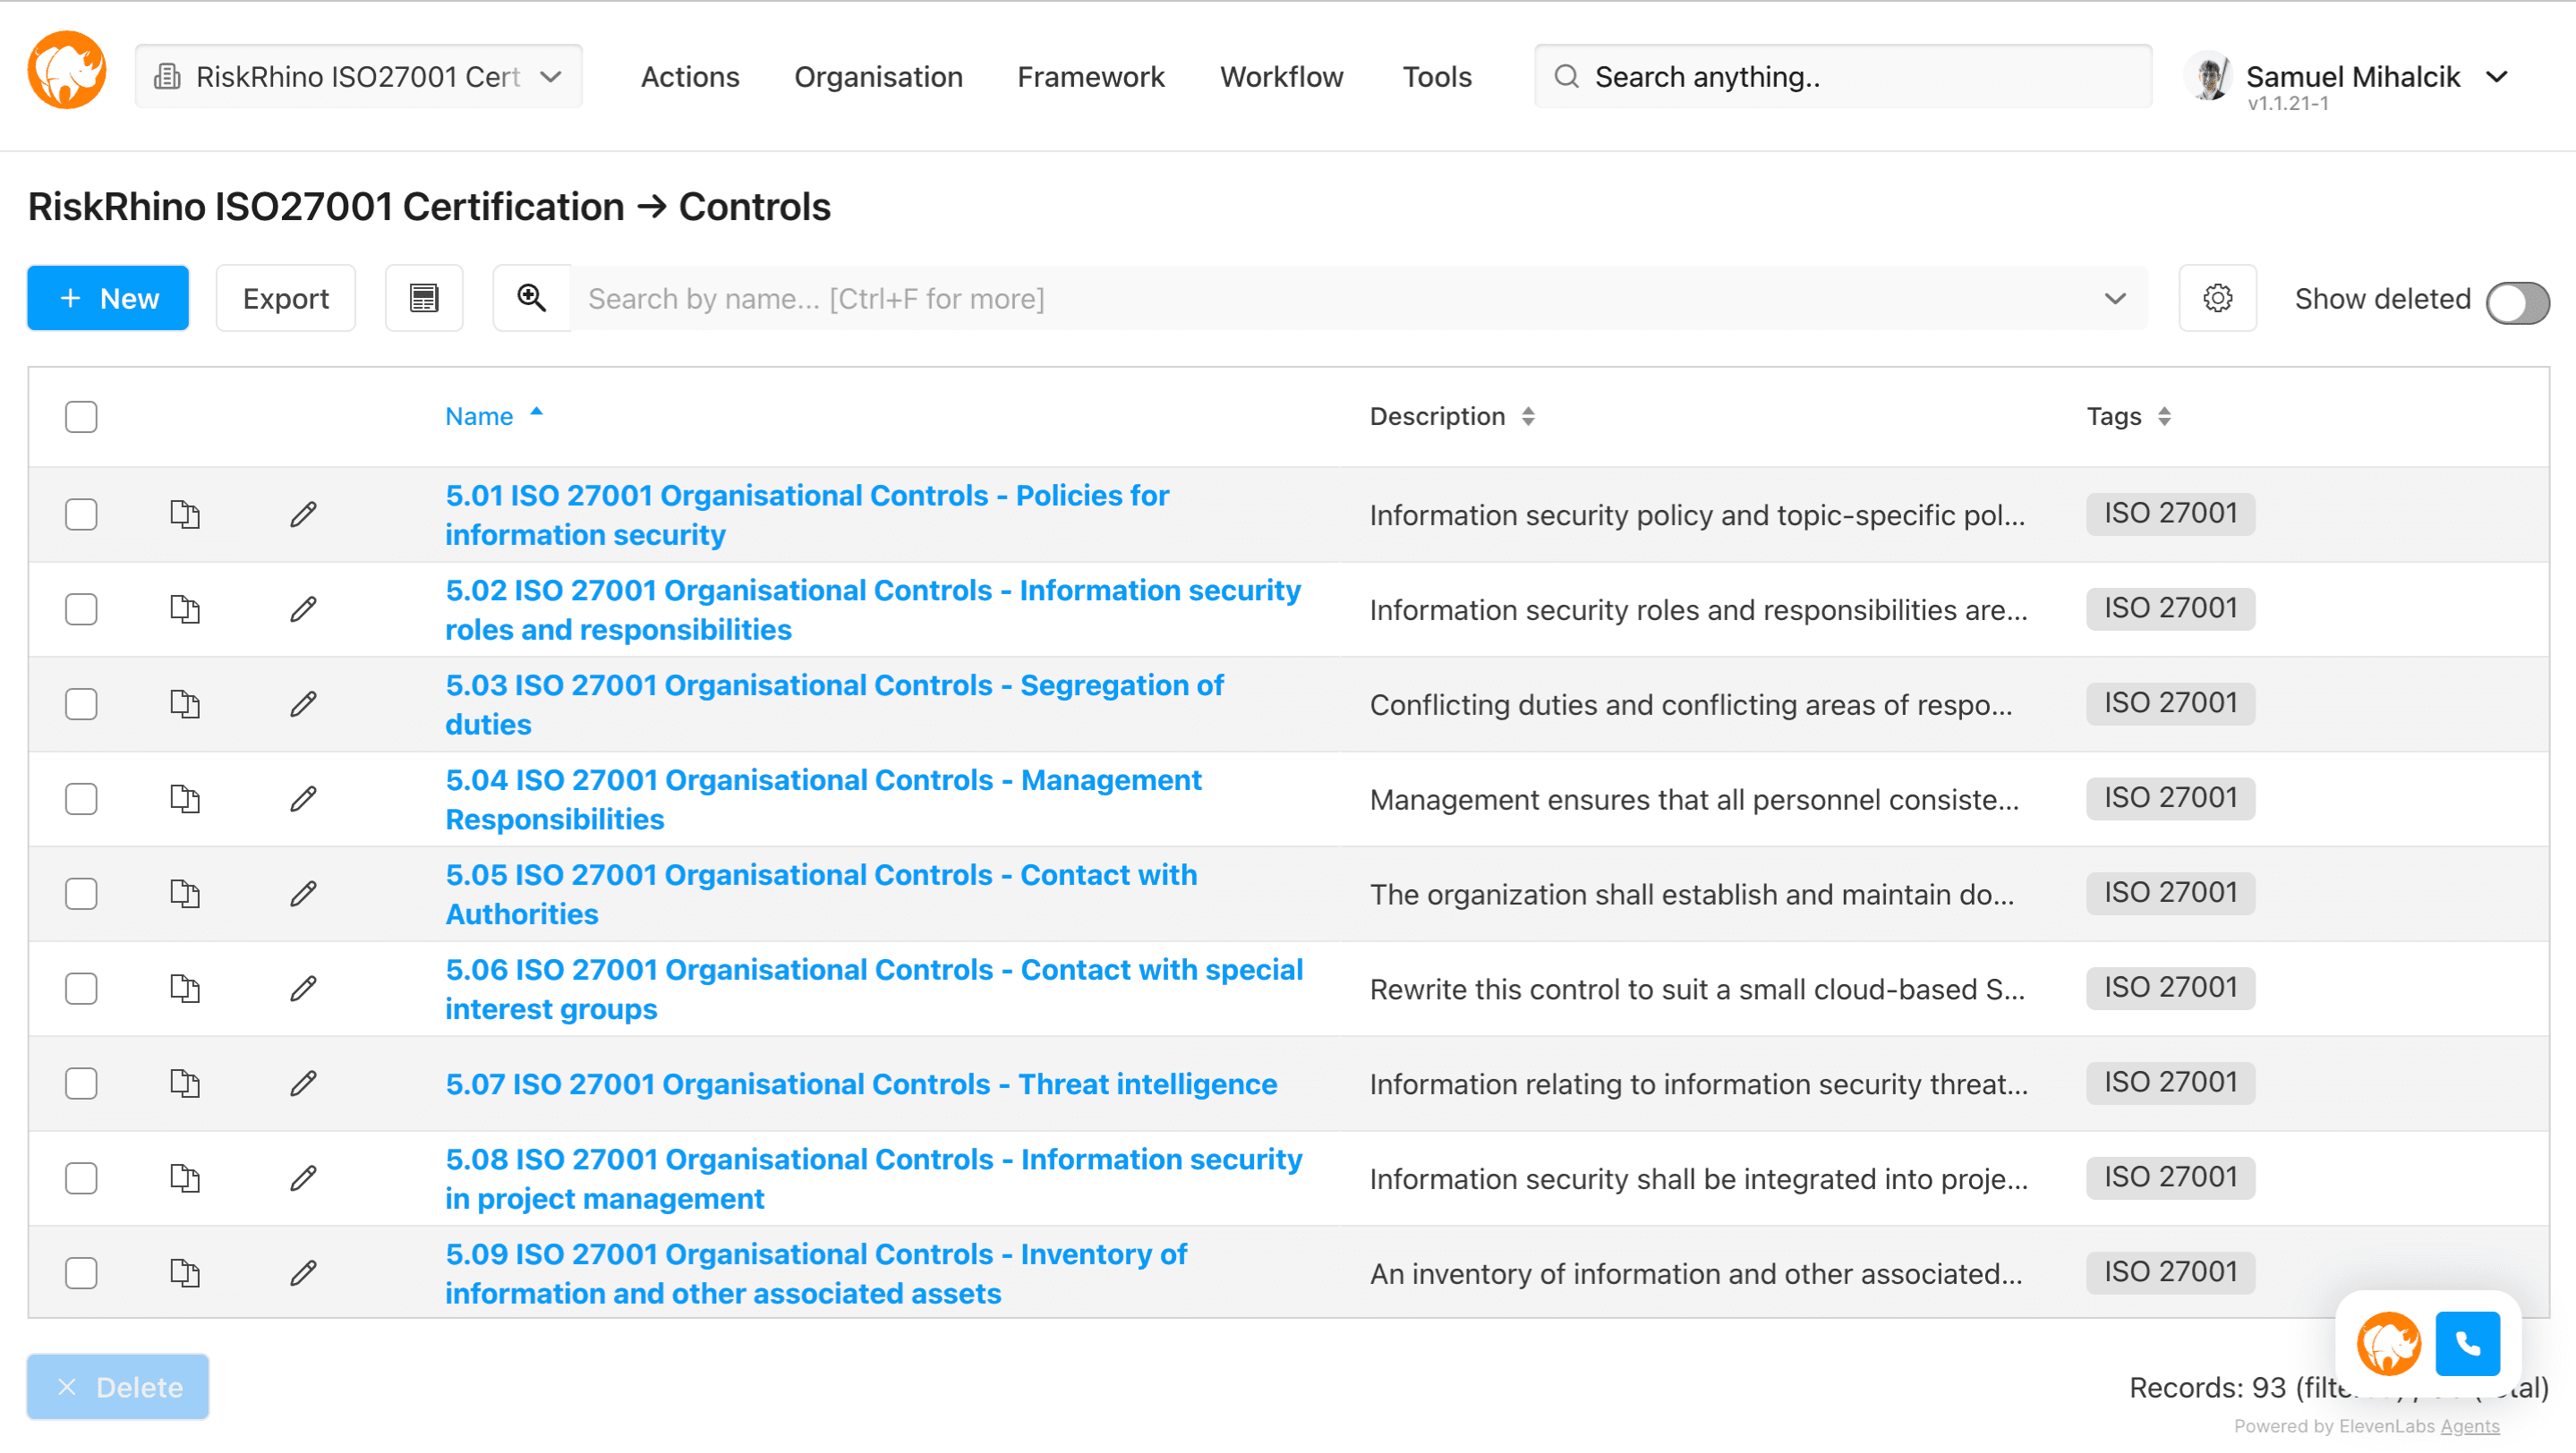This screenshot has width=2576, height=1453.
Task: Click the magnifier zoom search icon
Action: click(531, 298)
